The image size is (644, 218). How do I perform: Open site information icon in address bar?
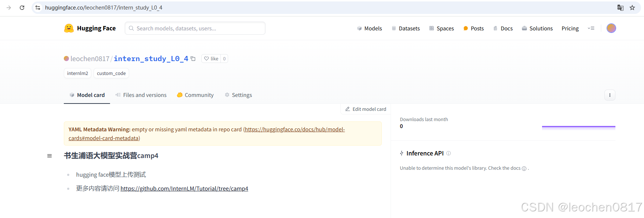(x=38, y=8)
